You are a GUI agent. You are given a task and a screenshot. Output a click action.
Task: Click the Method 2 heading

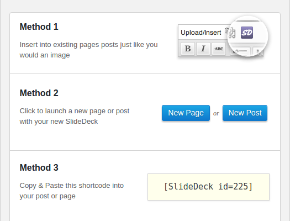(x=39, y=93)
